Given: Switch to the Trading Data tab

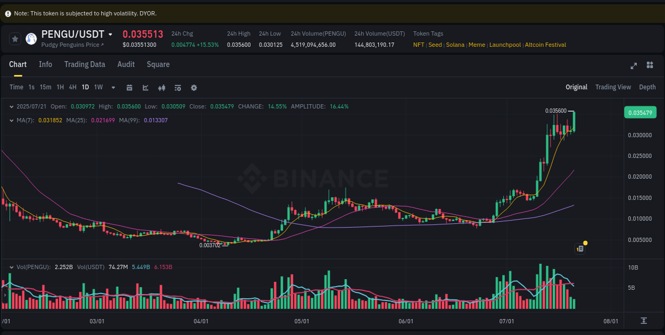Looking at the screenshot, I should (x=85, y=64).
